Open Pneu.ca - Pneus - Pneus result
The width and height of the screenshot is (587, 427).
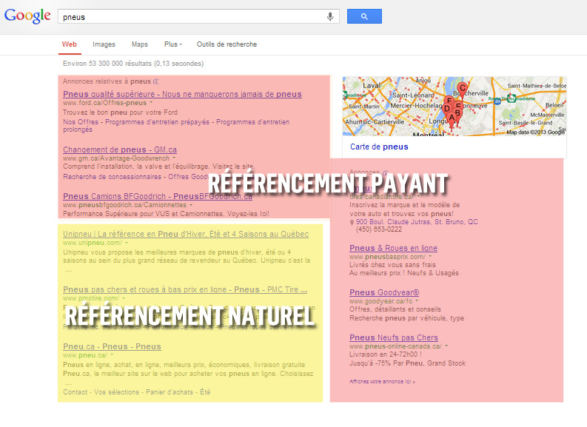[x=112, y=346]
